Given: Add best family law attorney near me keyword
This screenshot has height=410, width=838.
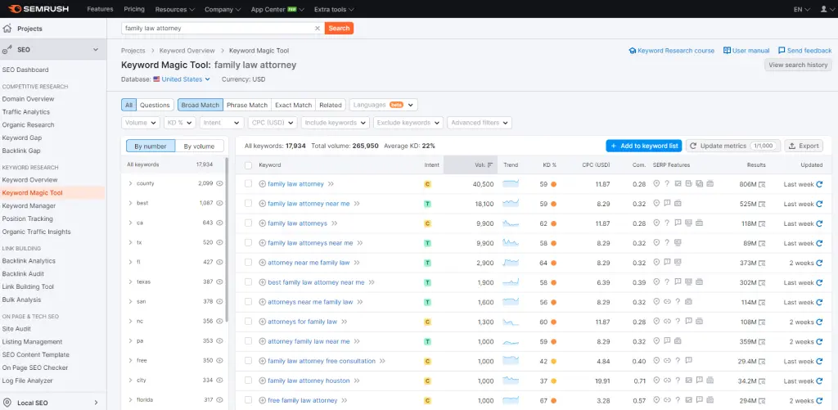Looking at the screenshot, I should click(x=263, y=282).
